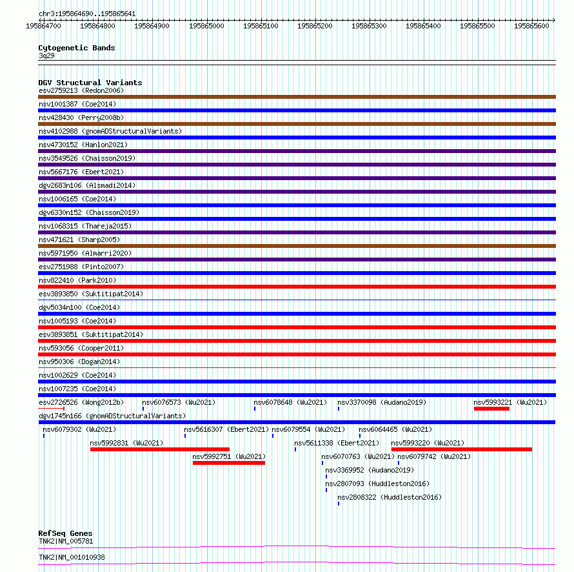Click nsv6079554 (Wu2021) label

(x=308, y=429)
